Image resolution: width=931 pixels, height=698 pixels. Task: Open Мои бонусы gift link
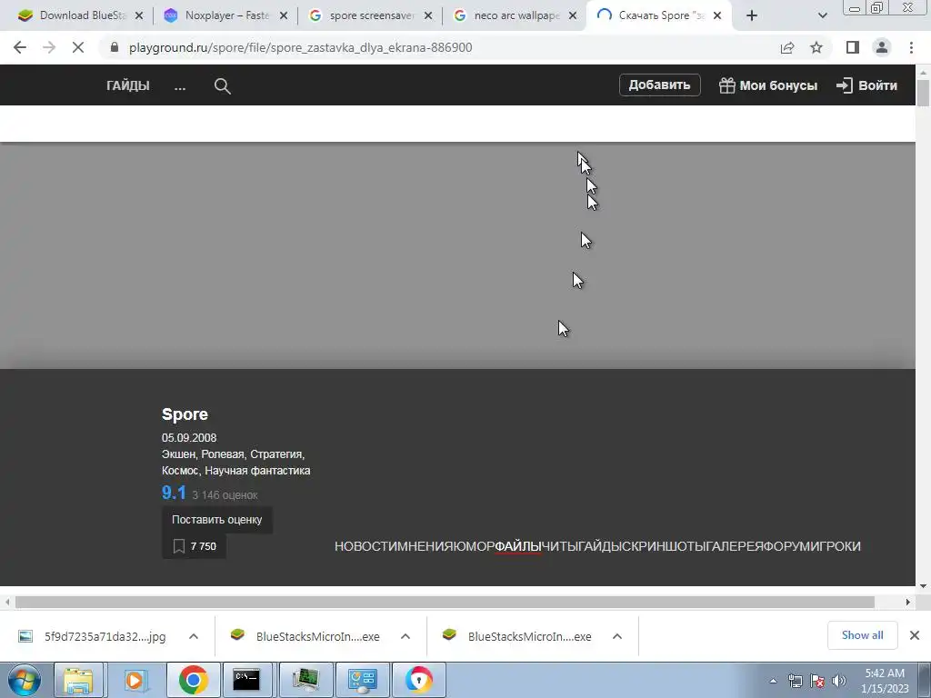(767, 85)
